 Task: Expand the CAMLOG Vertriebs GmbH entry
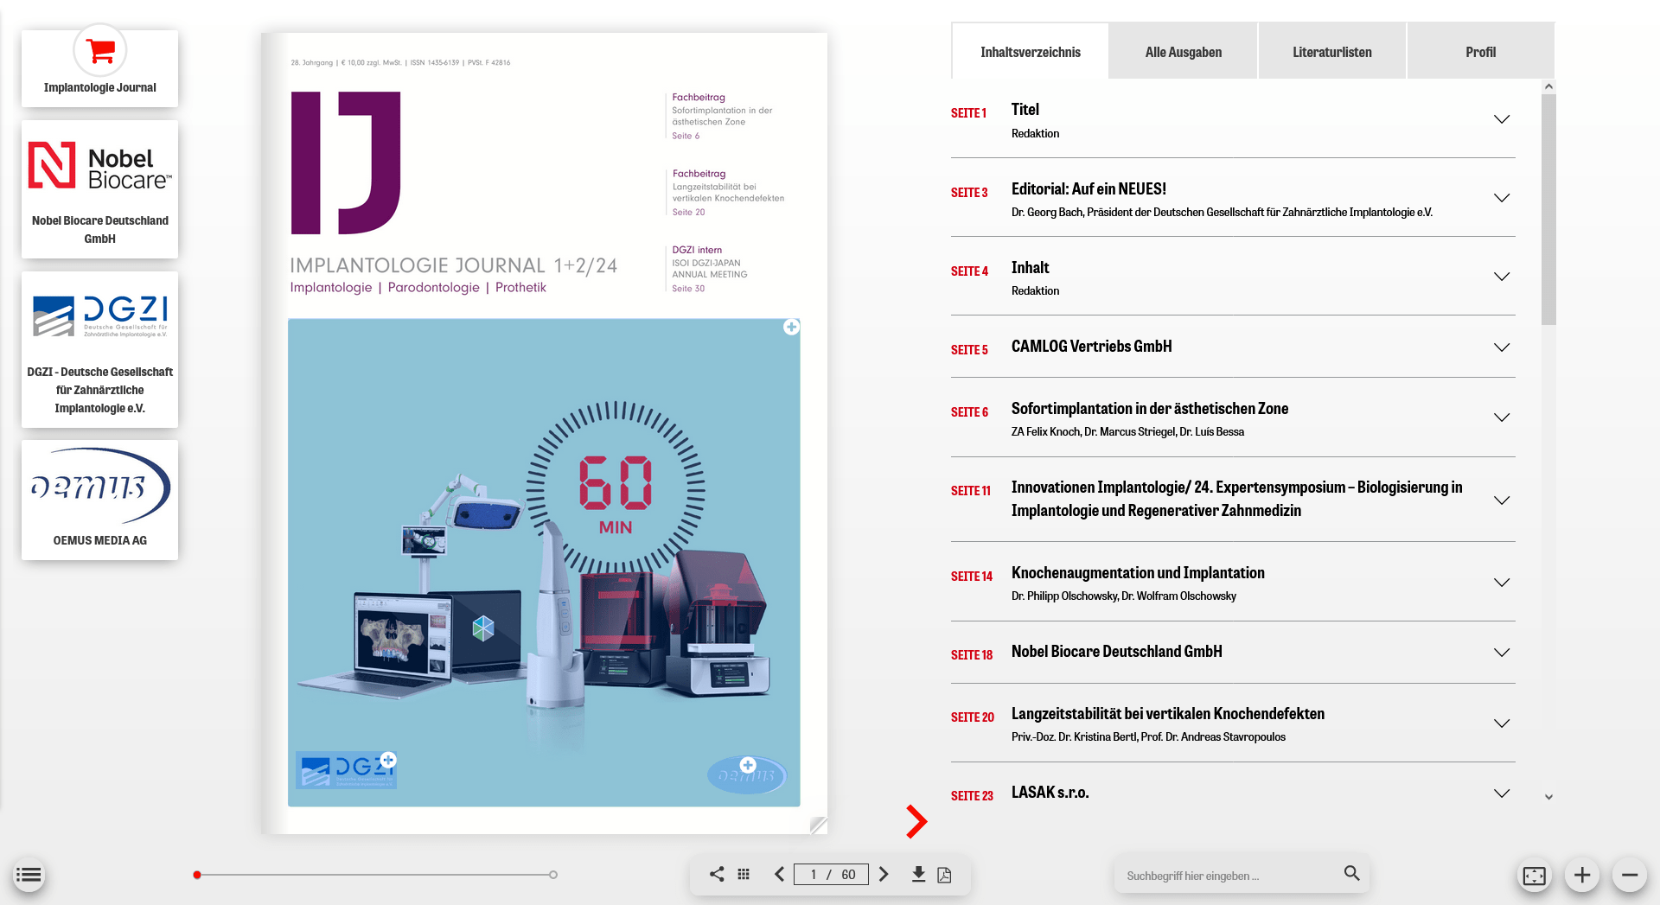(x=1502, y=347)
